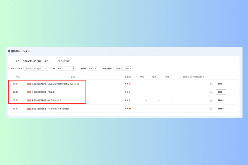Viewport: 248px width, 165px height.
Task: Open bar chart icon for 非農業部門雇用者数変化 row
Action: click(x=211, y=84)
